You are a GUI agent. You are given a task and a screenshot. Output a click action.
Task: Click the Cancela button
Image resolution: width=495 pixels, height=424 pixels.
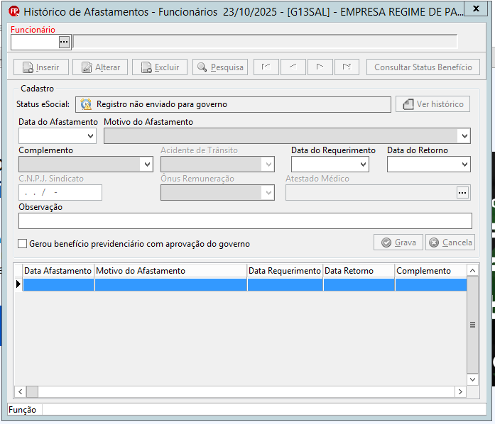coord(450,242)
